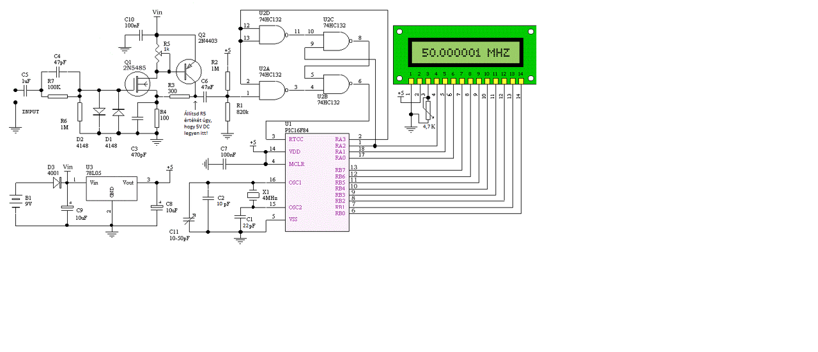
Task: Select the 78L05 voltage regulator U3
Action: 111,190
